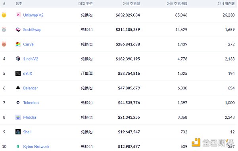Click the Uniswap V2 logo icon

point(18,15)
